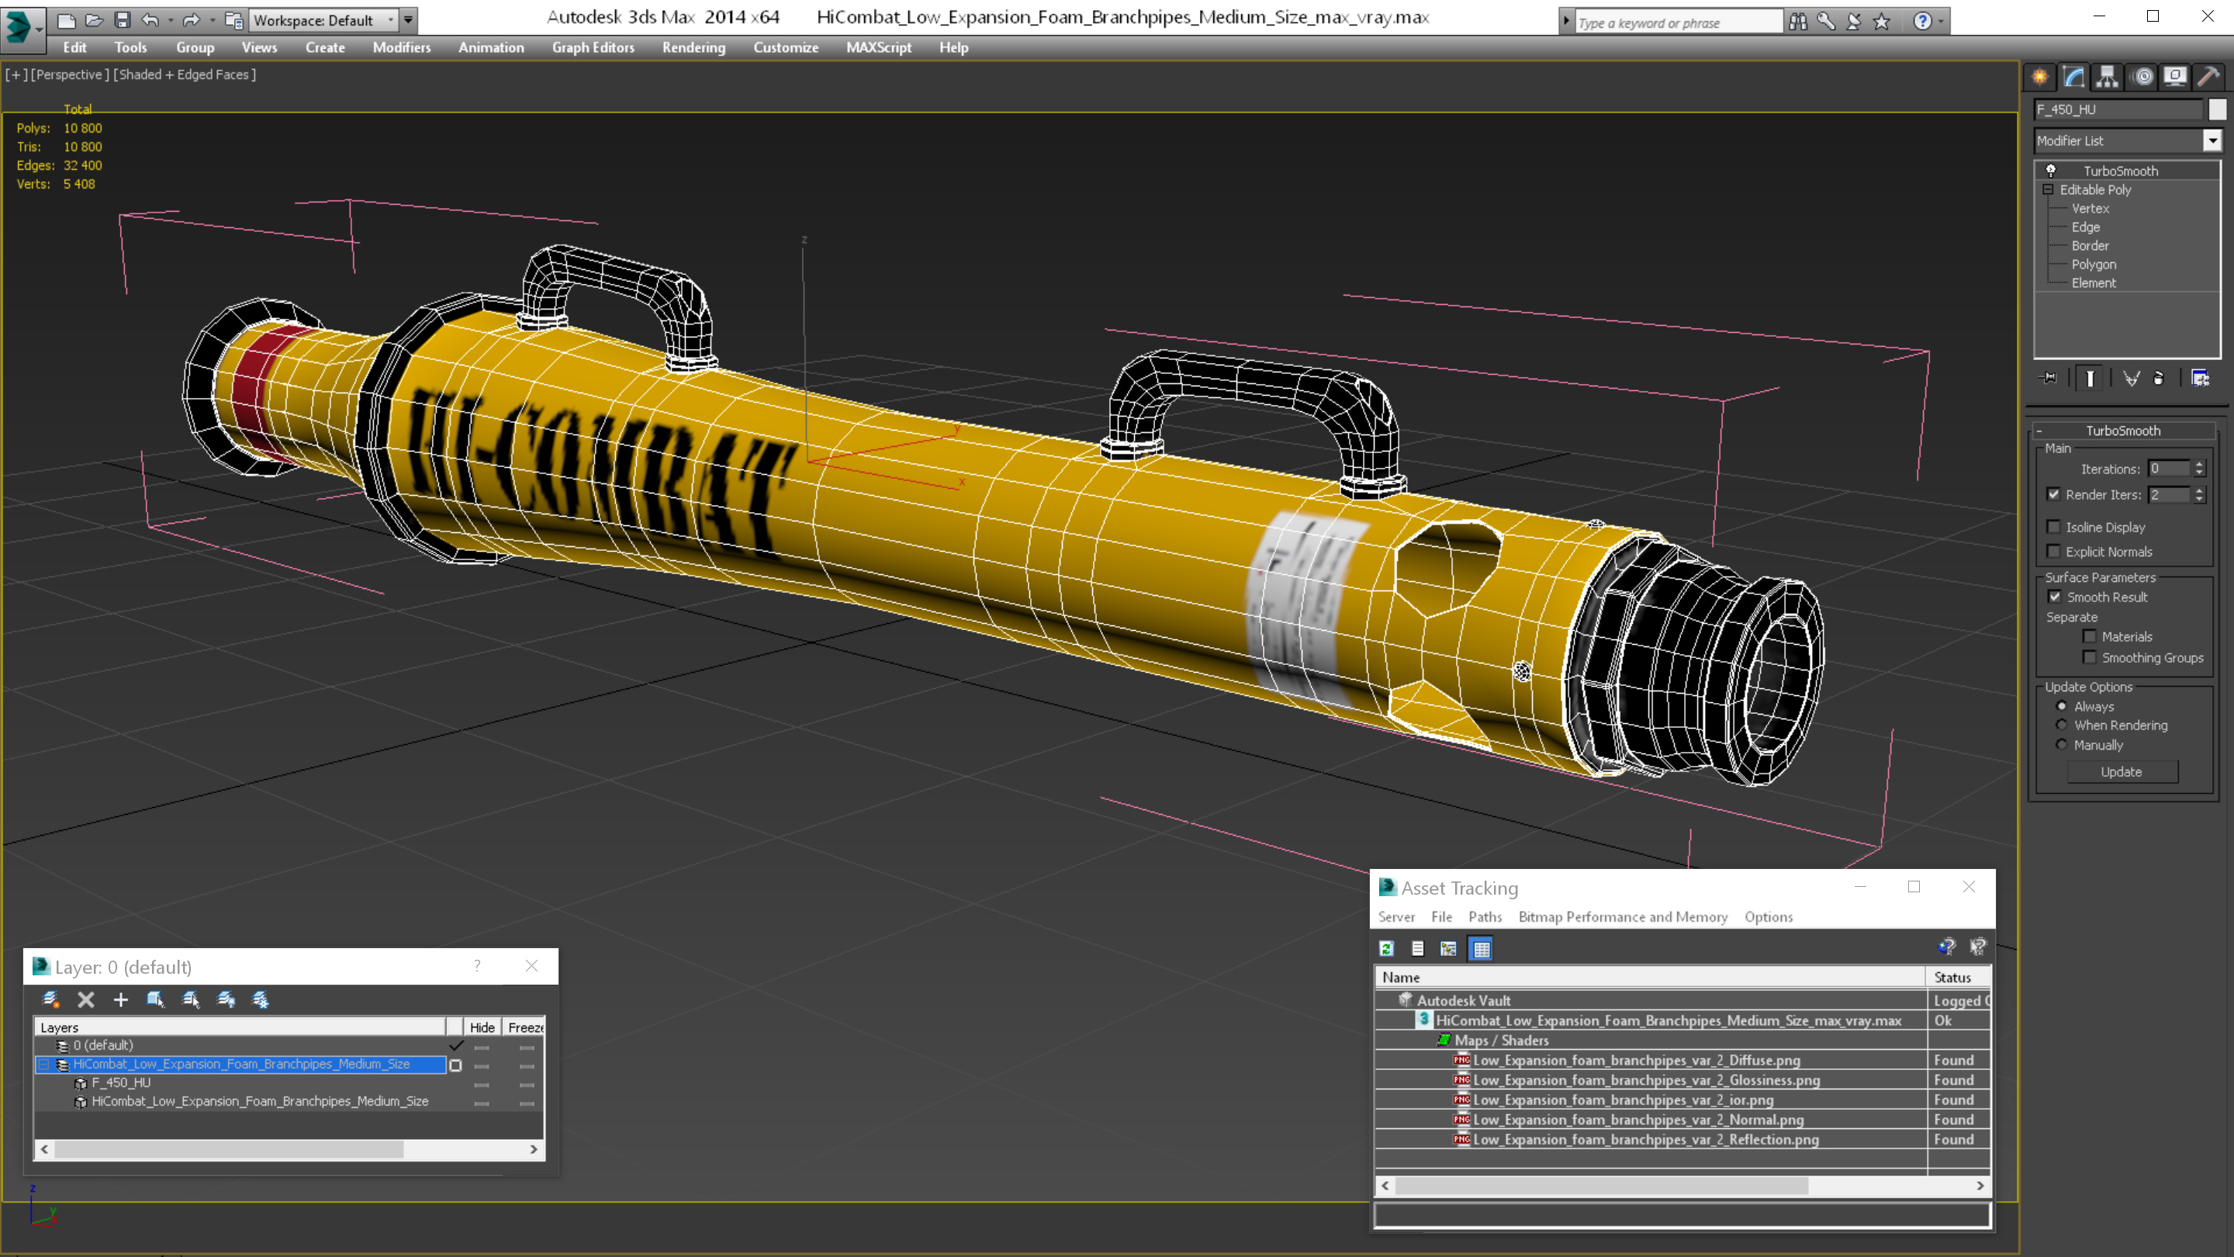Screen dimensions: 2234x1257
Task: Open the Help question mark icon in the title bar
Action: [x=1922, y=22]
